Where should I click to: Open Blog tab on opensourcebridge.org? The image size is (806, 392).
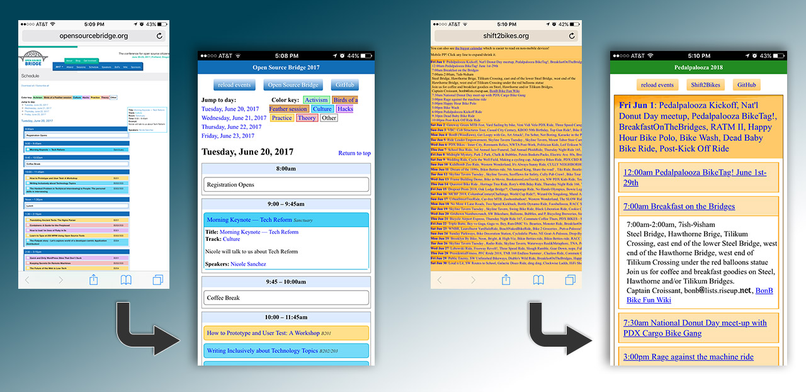(79, 61)
